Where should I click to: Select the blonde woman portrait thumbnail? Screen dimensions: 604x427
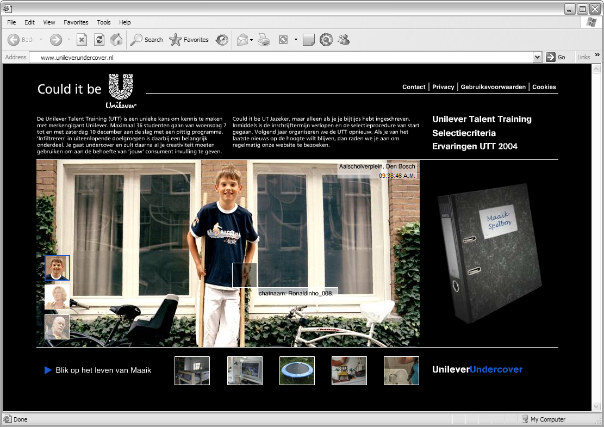click(x=57, y=297)
